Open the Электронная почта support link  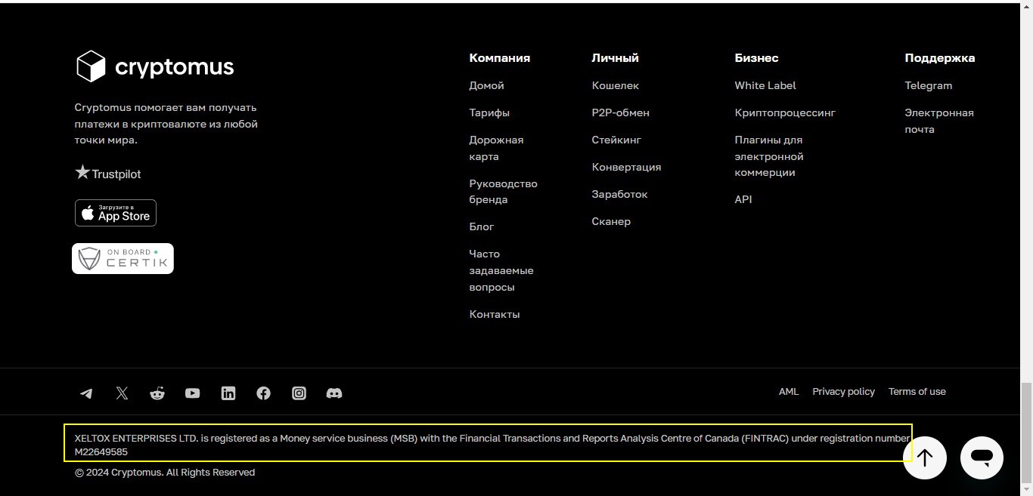tap(939, 121)
